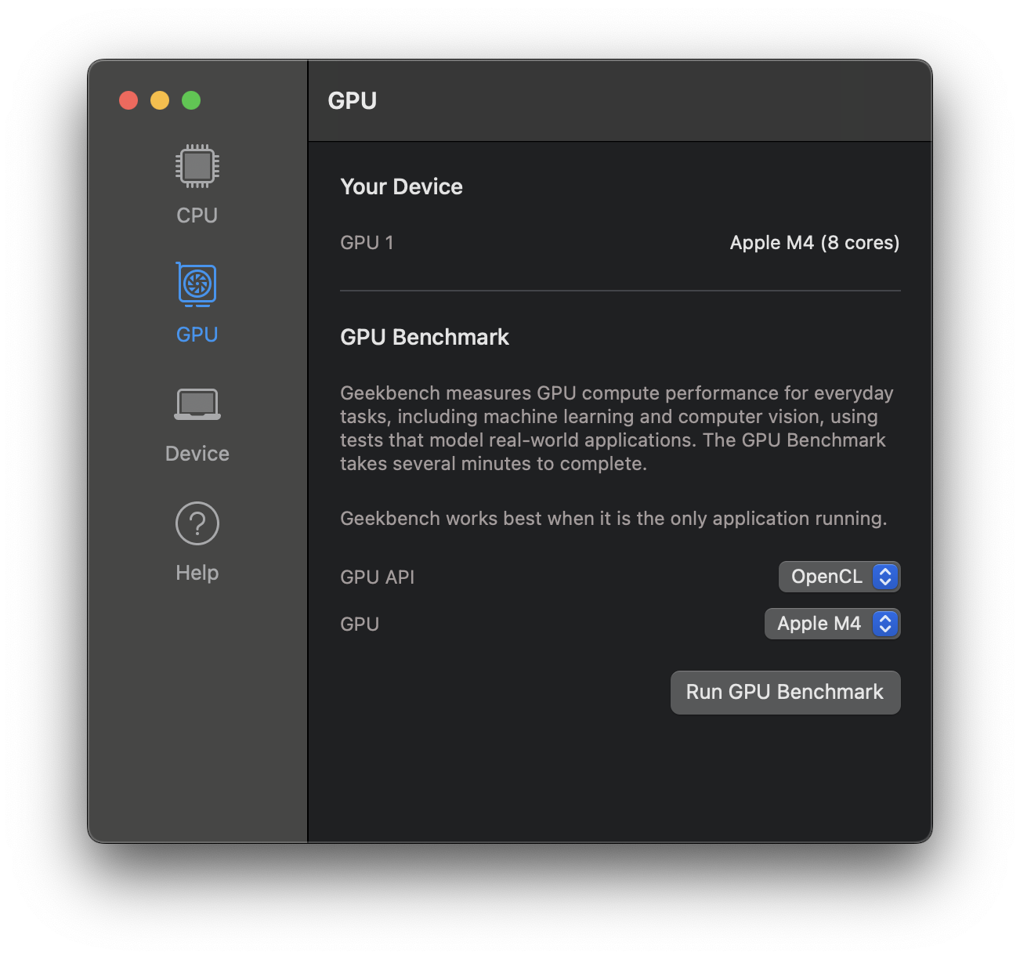Click Run GPU Benchmark button
Screen dimensions: 1020x959
[x=785, y=692]
